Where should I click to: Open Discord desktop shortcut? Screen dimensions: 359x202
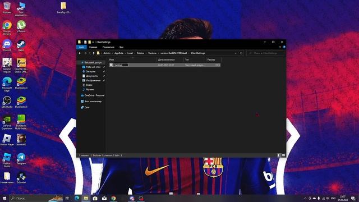pos(7,45)
